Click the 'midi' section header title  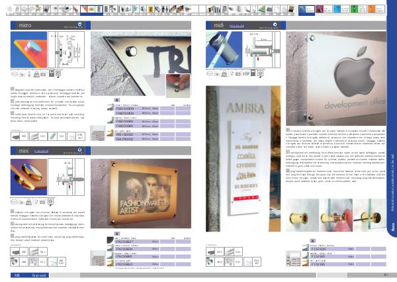[x=219, y=25]
